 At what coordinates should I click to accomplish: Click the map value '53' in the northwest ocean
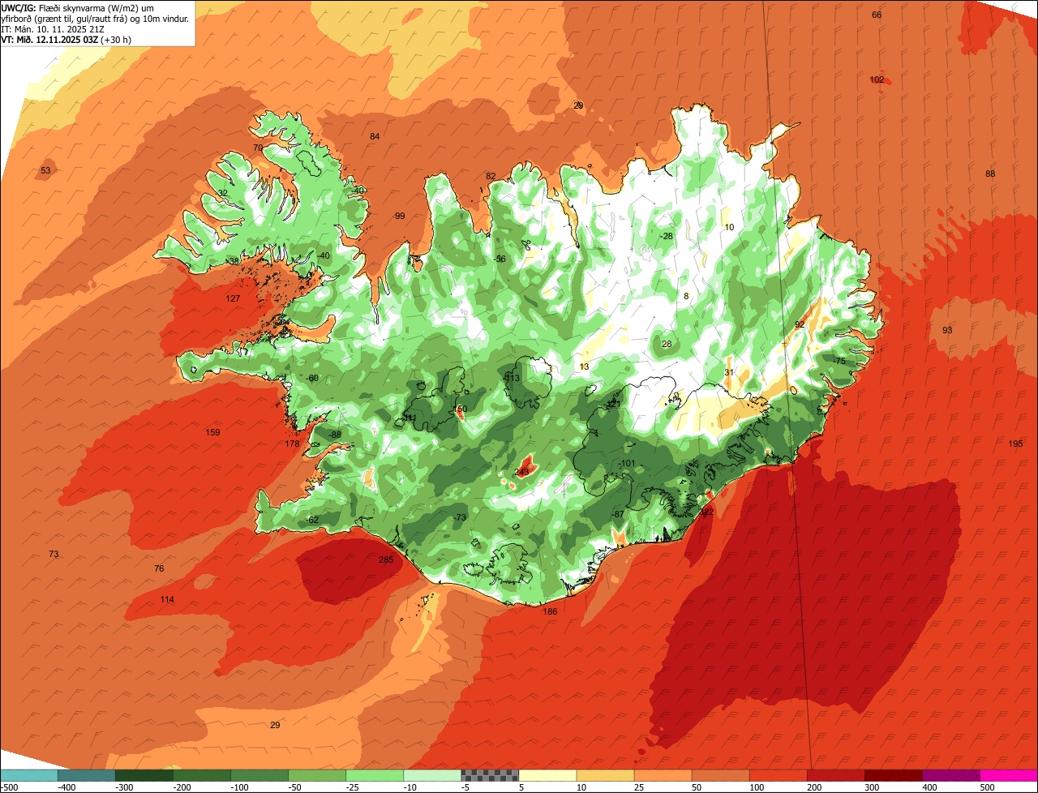45,170
